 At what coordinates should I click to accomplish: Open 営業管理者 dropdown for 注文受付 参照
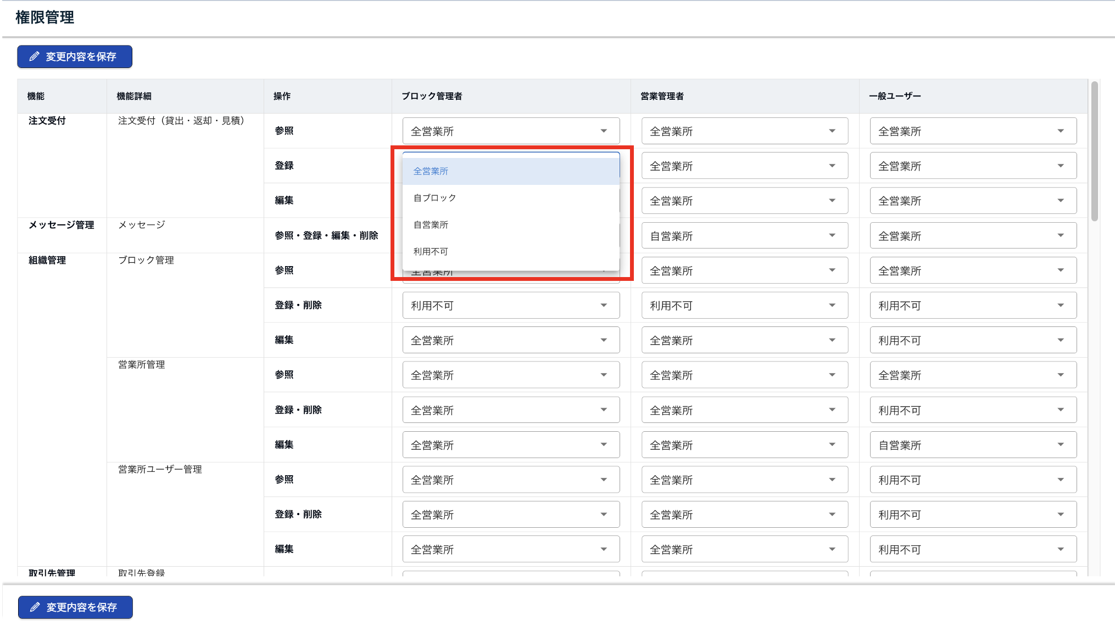click(745, 131)
